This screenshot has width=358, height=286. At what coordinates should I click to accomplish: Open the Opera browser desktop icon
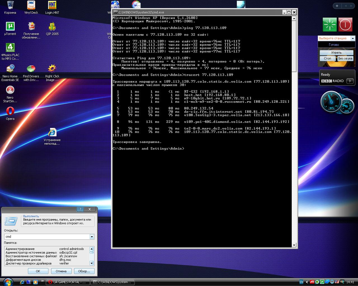coord(10,113)
